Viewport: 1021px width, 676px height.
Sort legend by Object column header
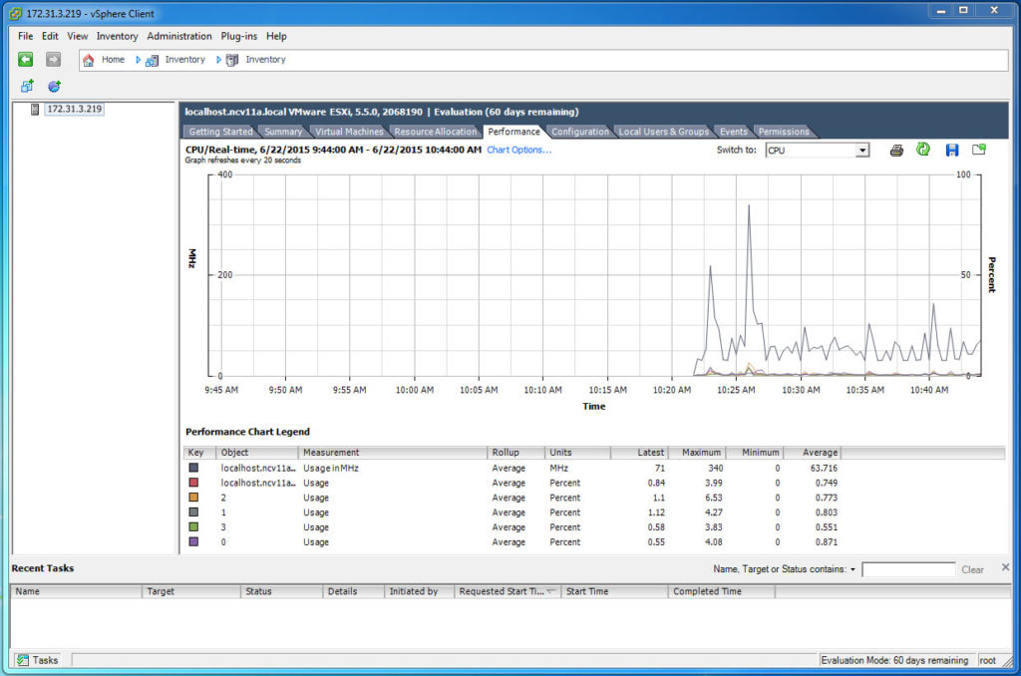coord(256,452)
